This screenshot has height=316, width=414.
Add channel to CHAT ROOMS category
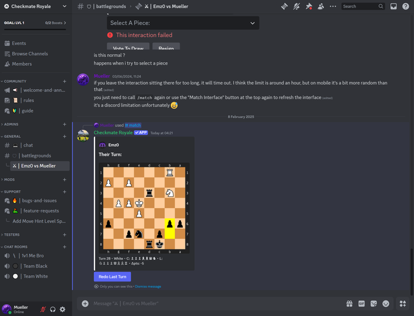(x=65, y=247)
